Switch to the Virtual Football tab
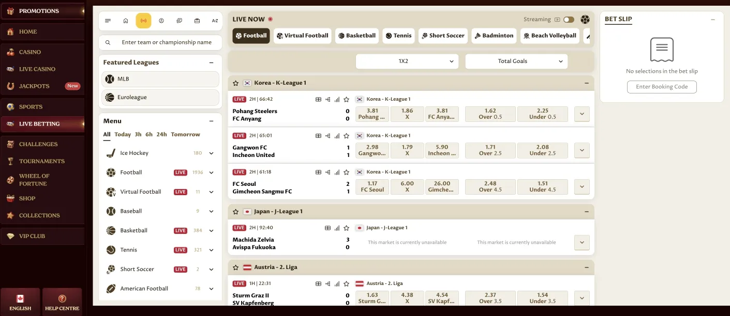The image size is (730, 316). pos(303,36)
